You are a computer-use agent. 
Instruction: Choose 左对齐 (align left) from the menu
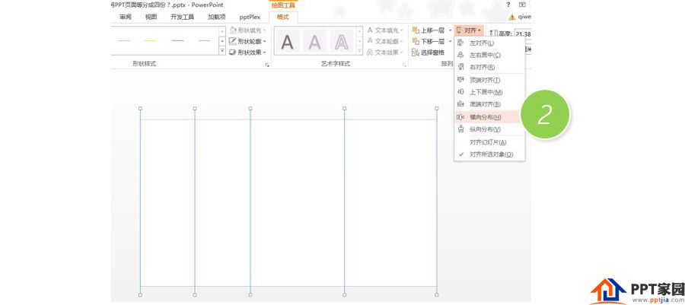(x=489, y=43)
